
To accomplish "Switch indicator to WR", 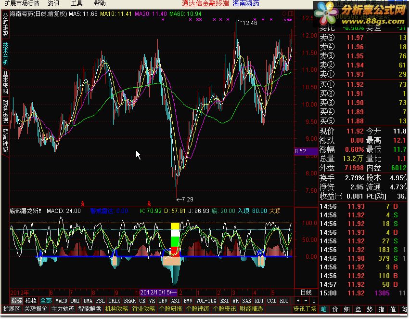I will coord(236,301).
